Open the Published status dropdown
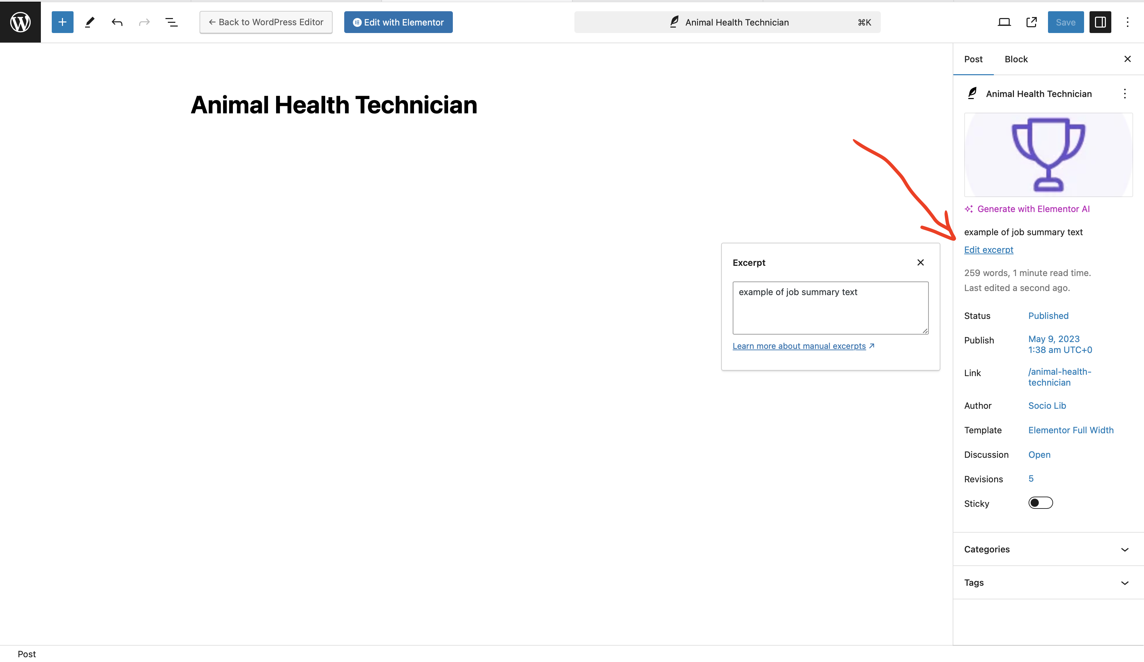Screen dimensions: 1144x662 1048,316
